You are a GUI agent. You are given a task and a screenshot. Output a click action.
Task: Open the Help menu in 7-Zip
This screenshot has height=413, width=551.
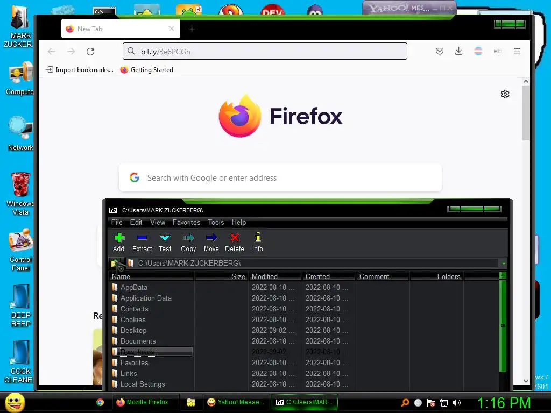coord(238,222)
